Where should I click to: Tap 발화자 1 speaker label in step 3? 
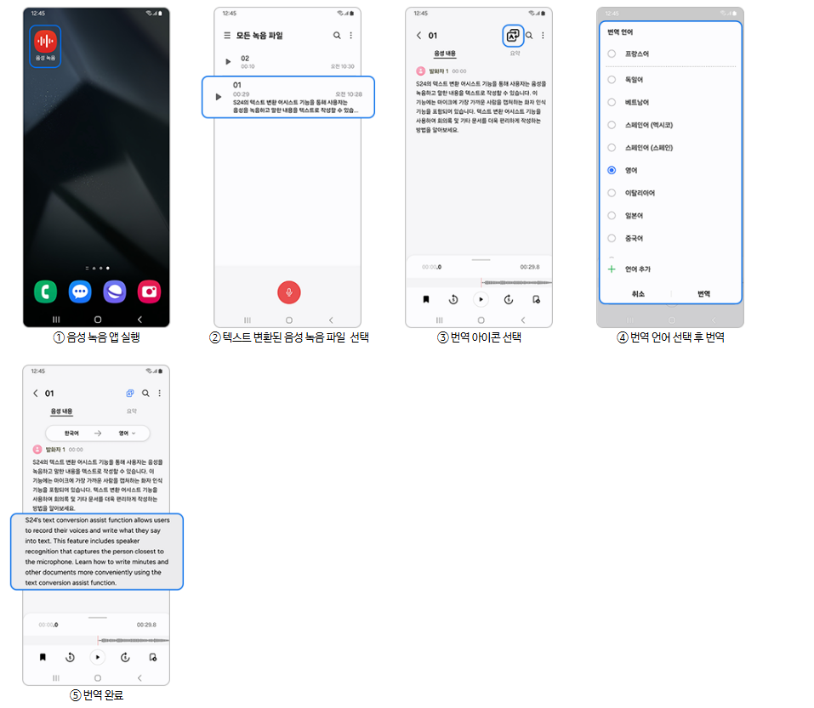click(439, 71)
